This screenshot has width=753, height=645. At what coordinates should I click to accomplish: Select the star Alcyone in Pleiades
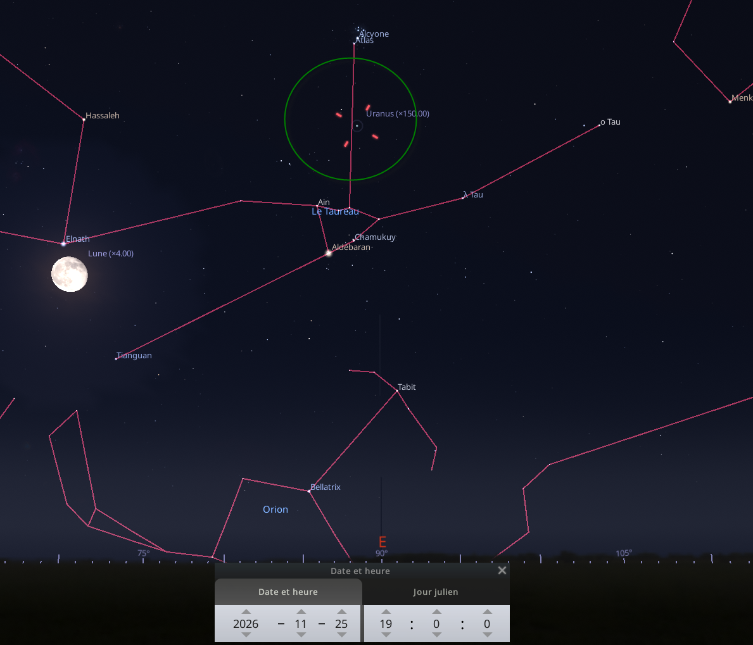click(x=358, y=37)
